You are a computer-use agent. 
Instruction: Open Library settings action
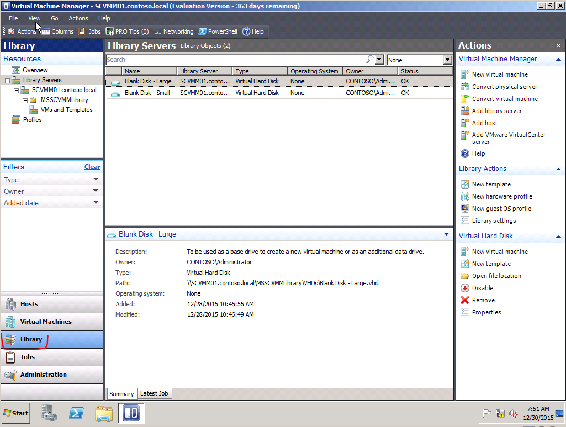[x=488, y=221]
